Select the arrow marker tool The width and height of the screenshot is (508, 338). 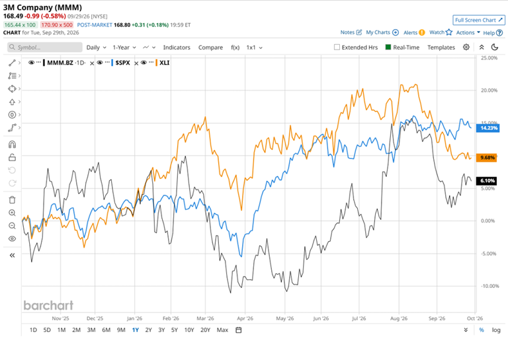coord(12,102)
